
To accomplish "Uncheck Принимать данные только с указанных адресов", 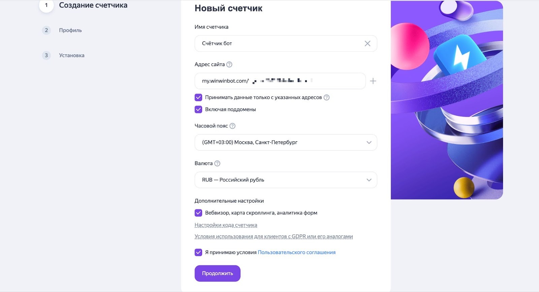I will pos(198,97).
